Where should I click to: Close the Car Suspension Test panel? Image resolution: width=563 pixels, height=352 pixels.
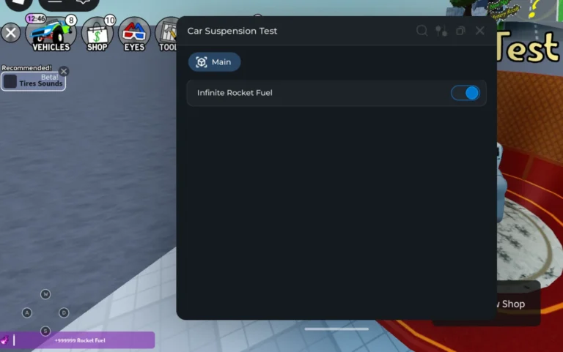479,31
